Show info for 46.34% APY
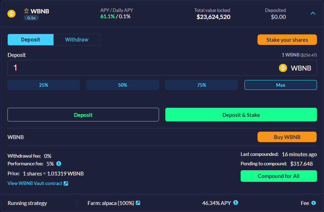The width and height of the screenshot is (324, 212). (236, 203)
